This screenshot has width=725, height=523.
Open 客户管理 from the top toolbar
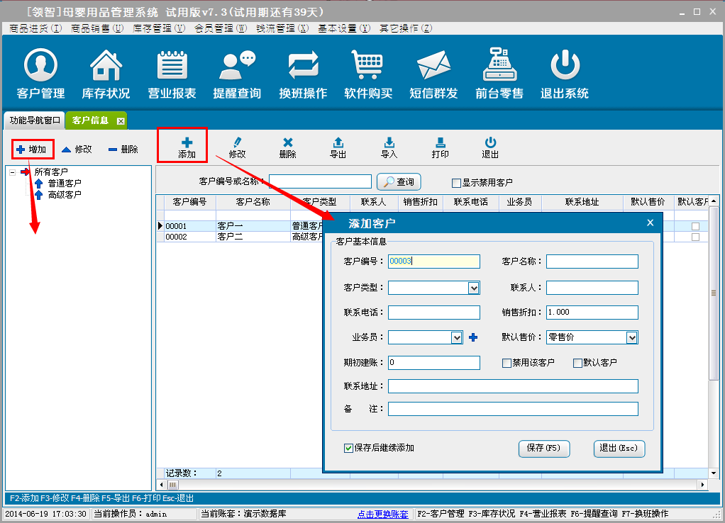(40, 74)
